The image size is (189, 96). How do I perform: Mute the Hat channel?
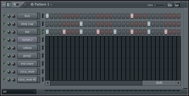[x=4, y=32]
